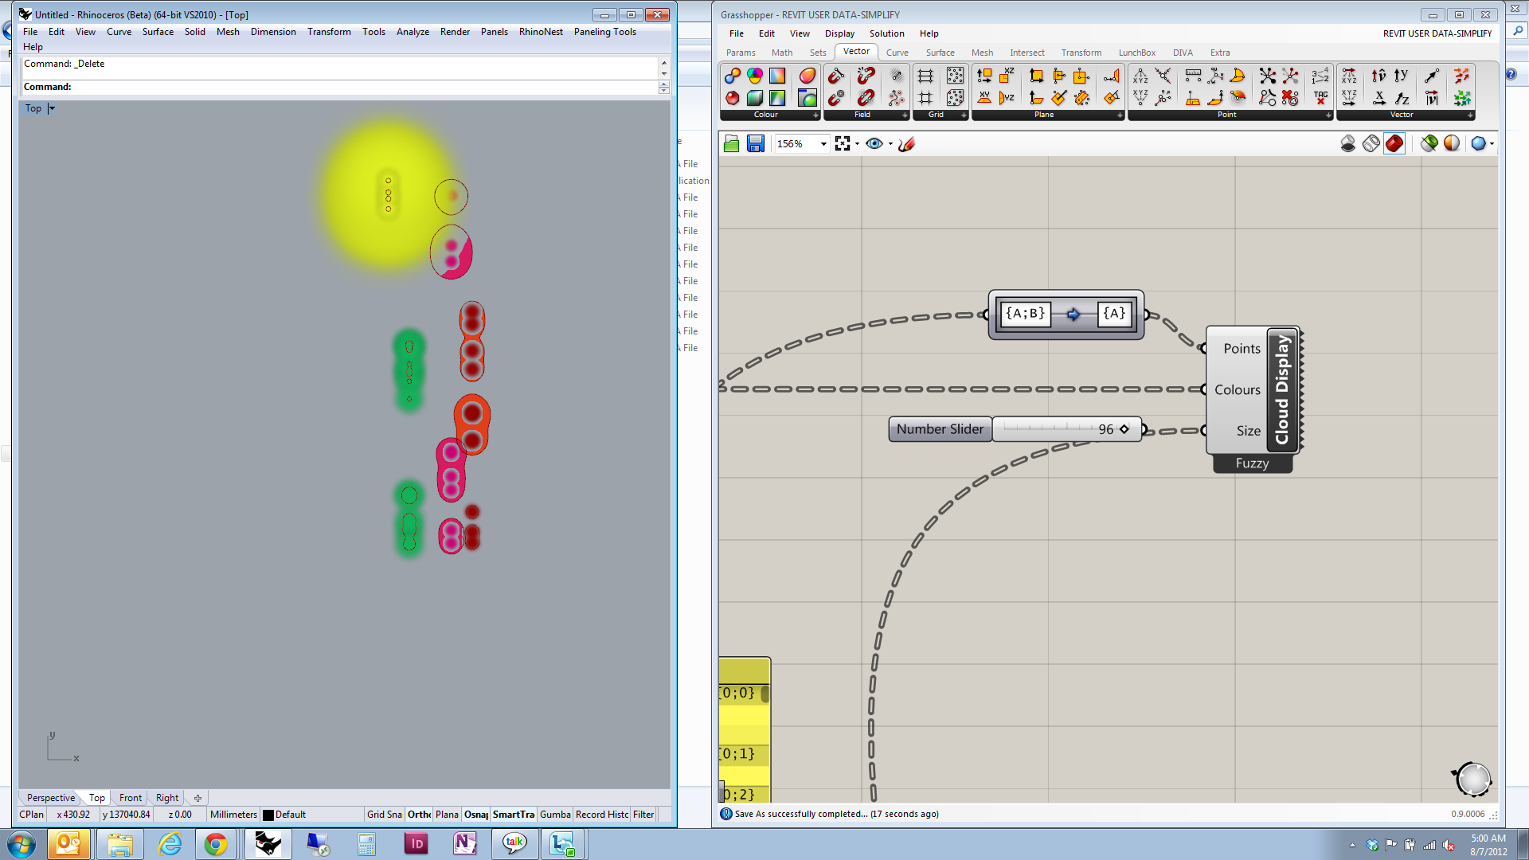
Task: Select the Text Tag icon in Point panel
Action: click(x=1320, y=98)
